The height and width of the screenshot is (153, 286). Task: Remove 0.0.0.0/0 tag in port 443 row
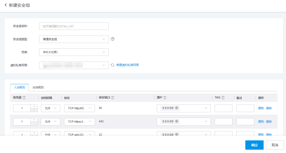click(x=177, y=121)
